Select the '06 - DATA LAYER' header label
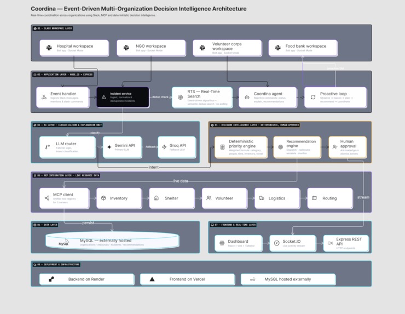The height and width of the screenshot is (314, 405). pyautogui.click(x=45, y=225)
